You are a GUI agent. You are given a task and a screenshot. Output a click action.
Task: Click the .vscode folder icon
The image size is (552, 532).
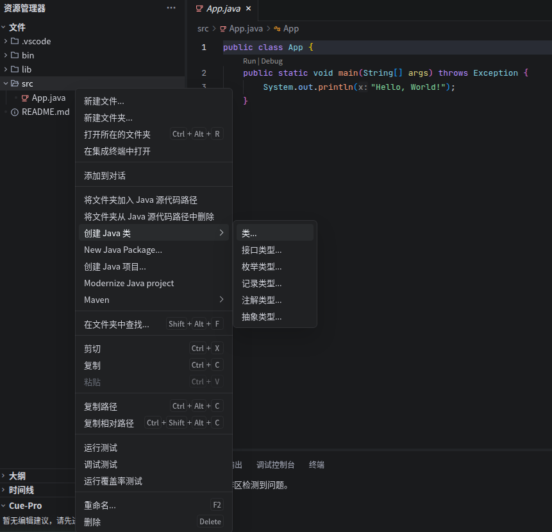click(15, 41)
